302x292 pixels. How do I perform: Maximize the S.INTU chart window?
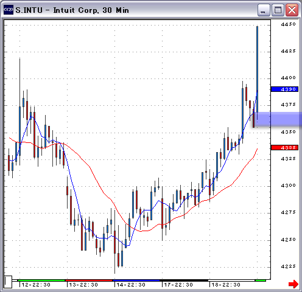pyautogui.click(x=278, y=10)
